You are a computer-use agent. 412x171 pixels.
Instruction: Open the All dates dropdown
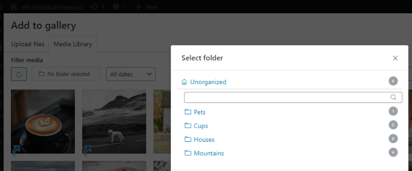point(131,74)
